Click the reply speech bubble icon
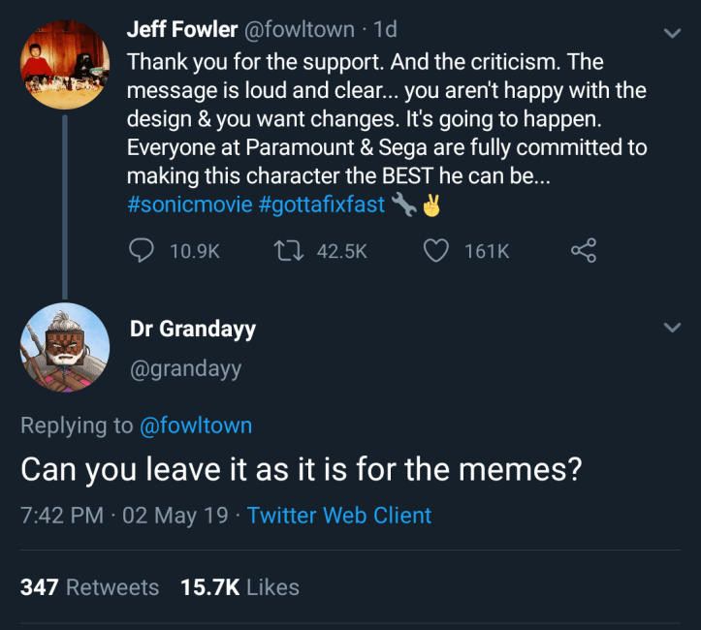This screenshot has height=630, width=701. (142, 250)
